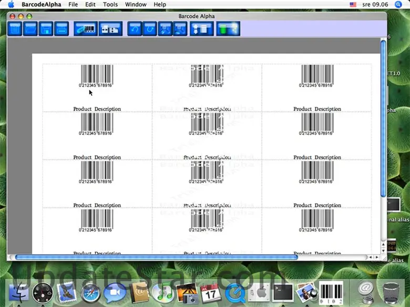Open iChat from the Dock
Image resolution: width=410 pixels, height=307 pixels.
(115, 293)
